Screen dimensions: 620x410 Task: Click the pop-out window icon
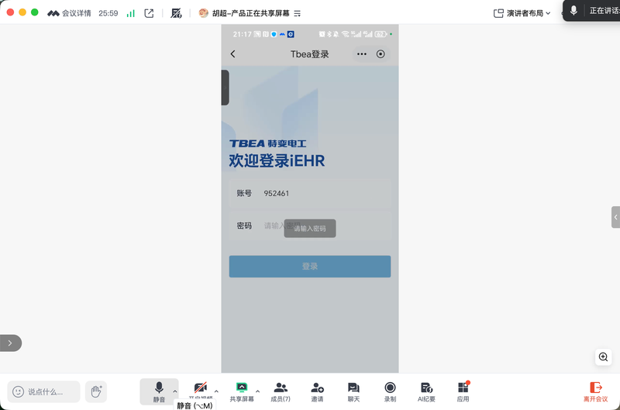[149, 13]
